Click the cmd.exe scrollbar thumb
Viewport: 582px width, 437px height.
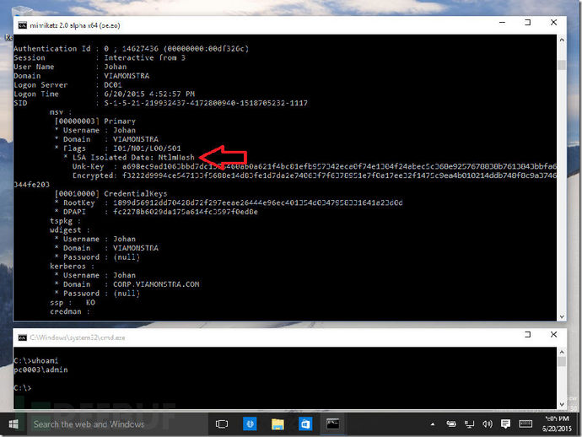pyautogui.click(x=562, y=361)
